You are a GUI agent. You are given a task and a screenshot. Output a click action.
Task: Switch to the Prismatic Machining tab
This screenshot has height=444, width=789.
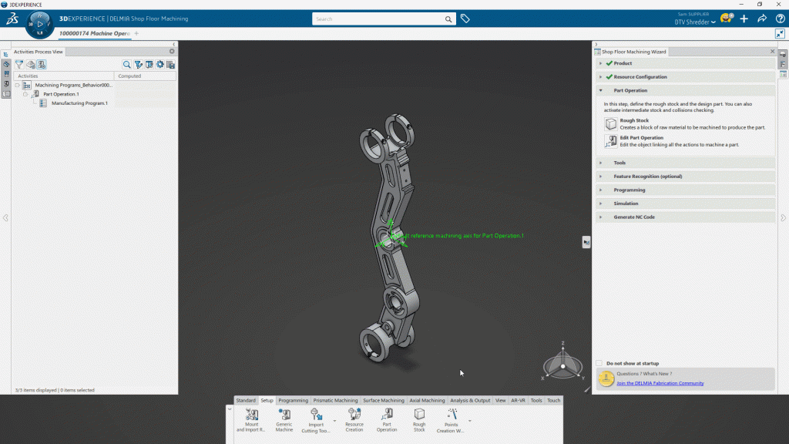pyautogui.click(x=335, y=401)
